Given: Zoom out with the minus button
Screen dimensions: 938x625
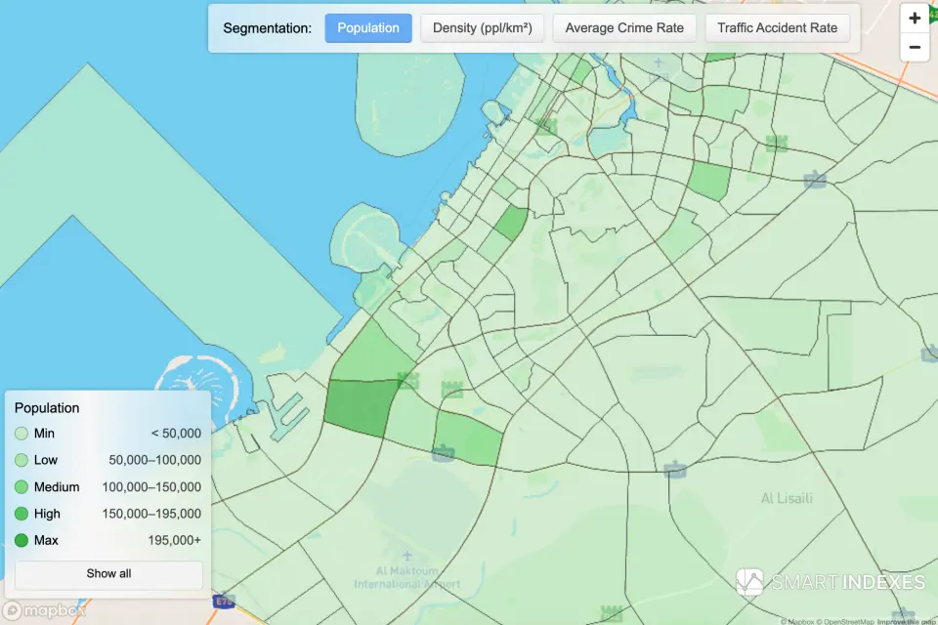Looking at the screenshot, I should click(915, 47).
